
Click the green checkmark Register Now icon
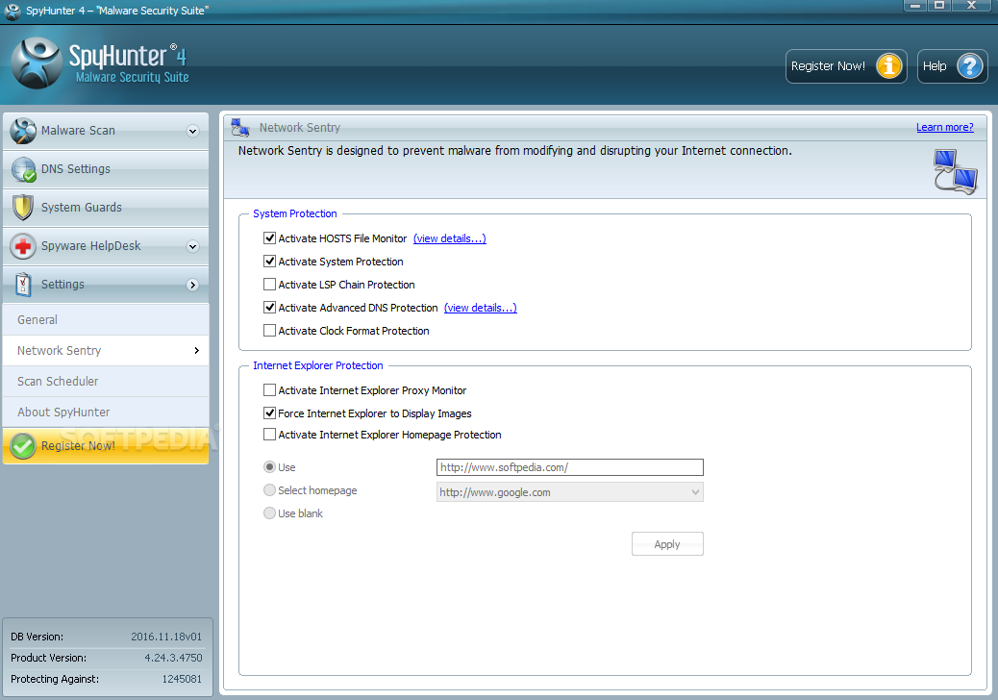click(23, 446)
